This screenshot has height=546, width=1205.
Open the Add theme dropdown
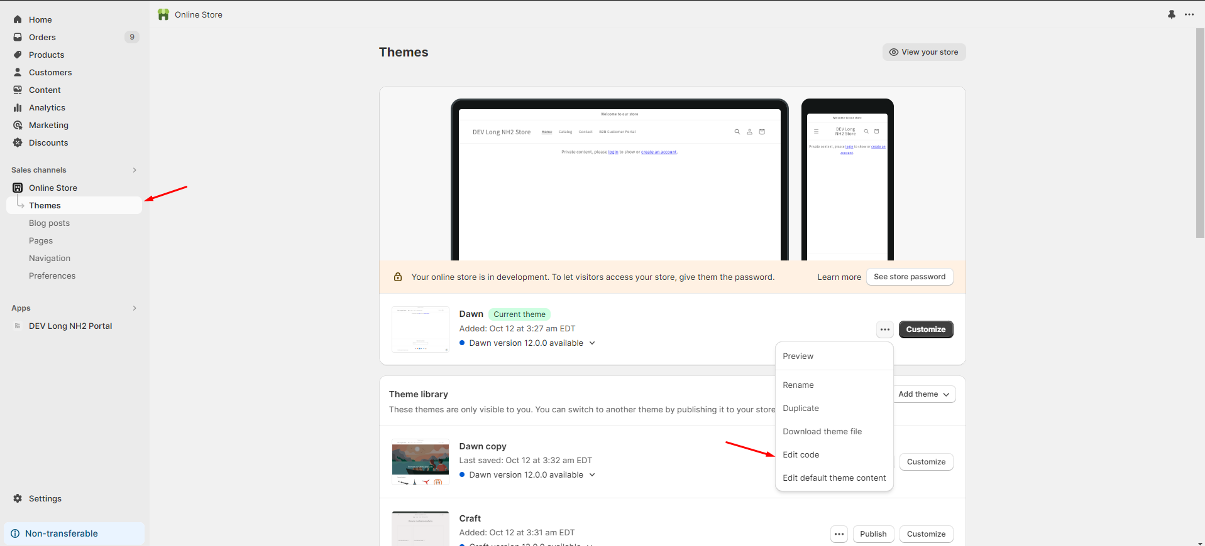tap(923, 394)
